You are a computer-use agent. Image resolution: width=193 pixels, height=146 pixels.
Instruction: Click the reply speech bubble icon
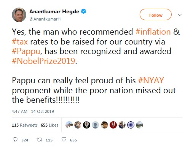pos(15,140)
